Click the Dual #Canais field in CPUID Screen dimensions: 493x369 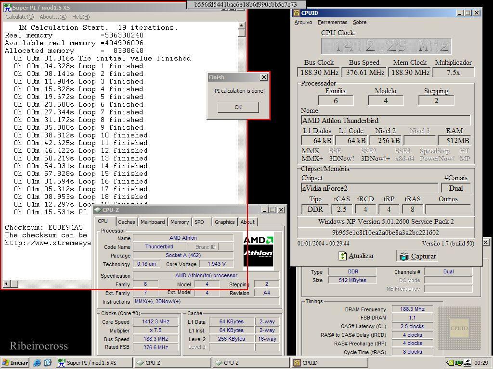point(455,188)
